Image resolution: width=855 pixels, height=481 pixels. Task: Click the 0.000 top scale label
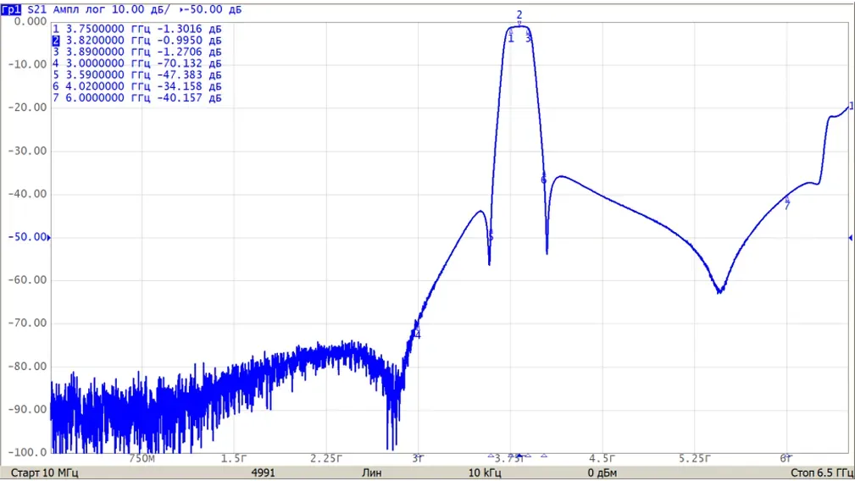[31, 21]
